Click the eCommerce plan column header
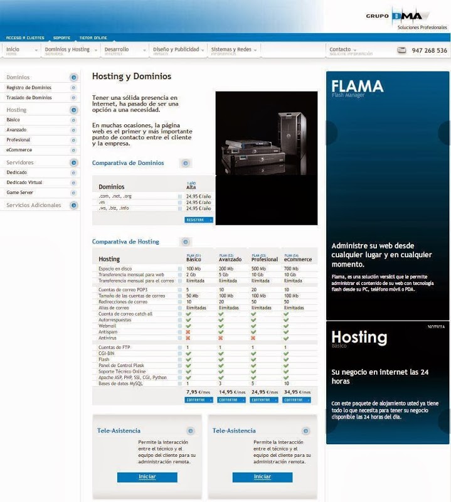 click(298, 258)
